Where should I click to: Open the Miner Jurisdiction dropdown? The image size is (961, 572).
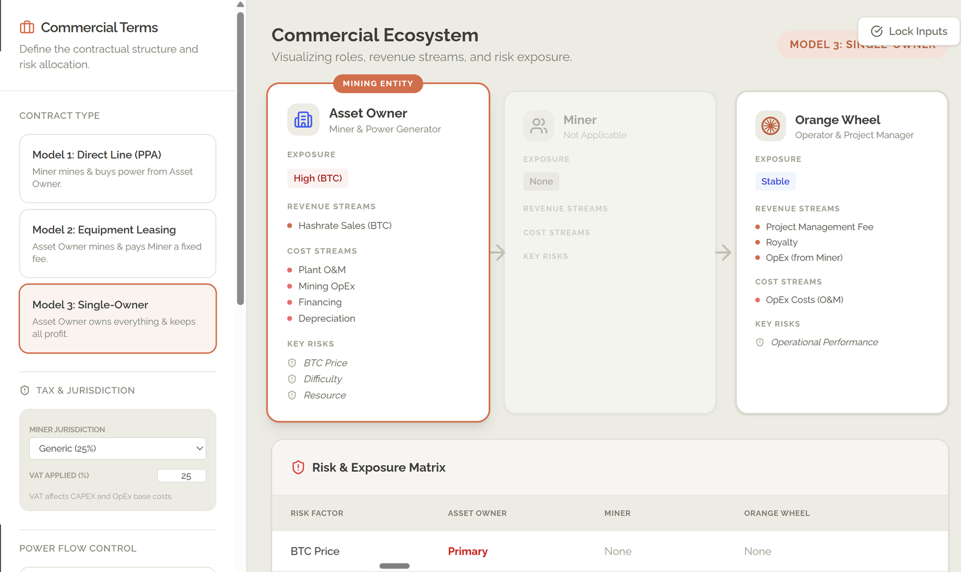(118, 448)
